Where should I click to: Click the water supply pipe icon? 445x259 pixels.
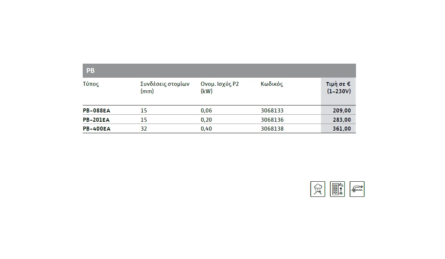tap(357, 189)
